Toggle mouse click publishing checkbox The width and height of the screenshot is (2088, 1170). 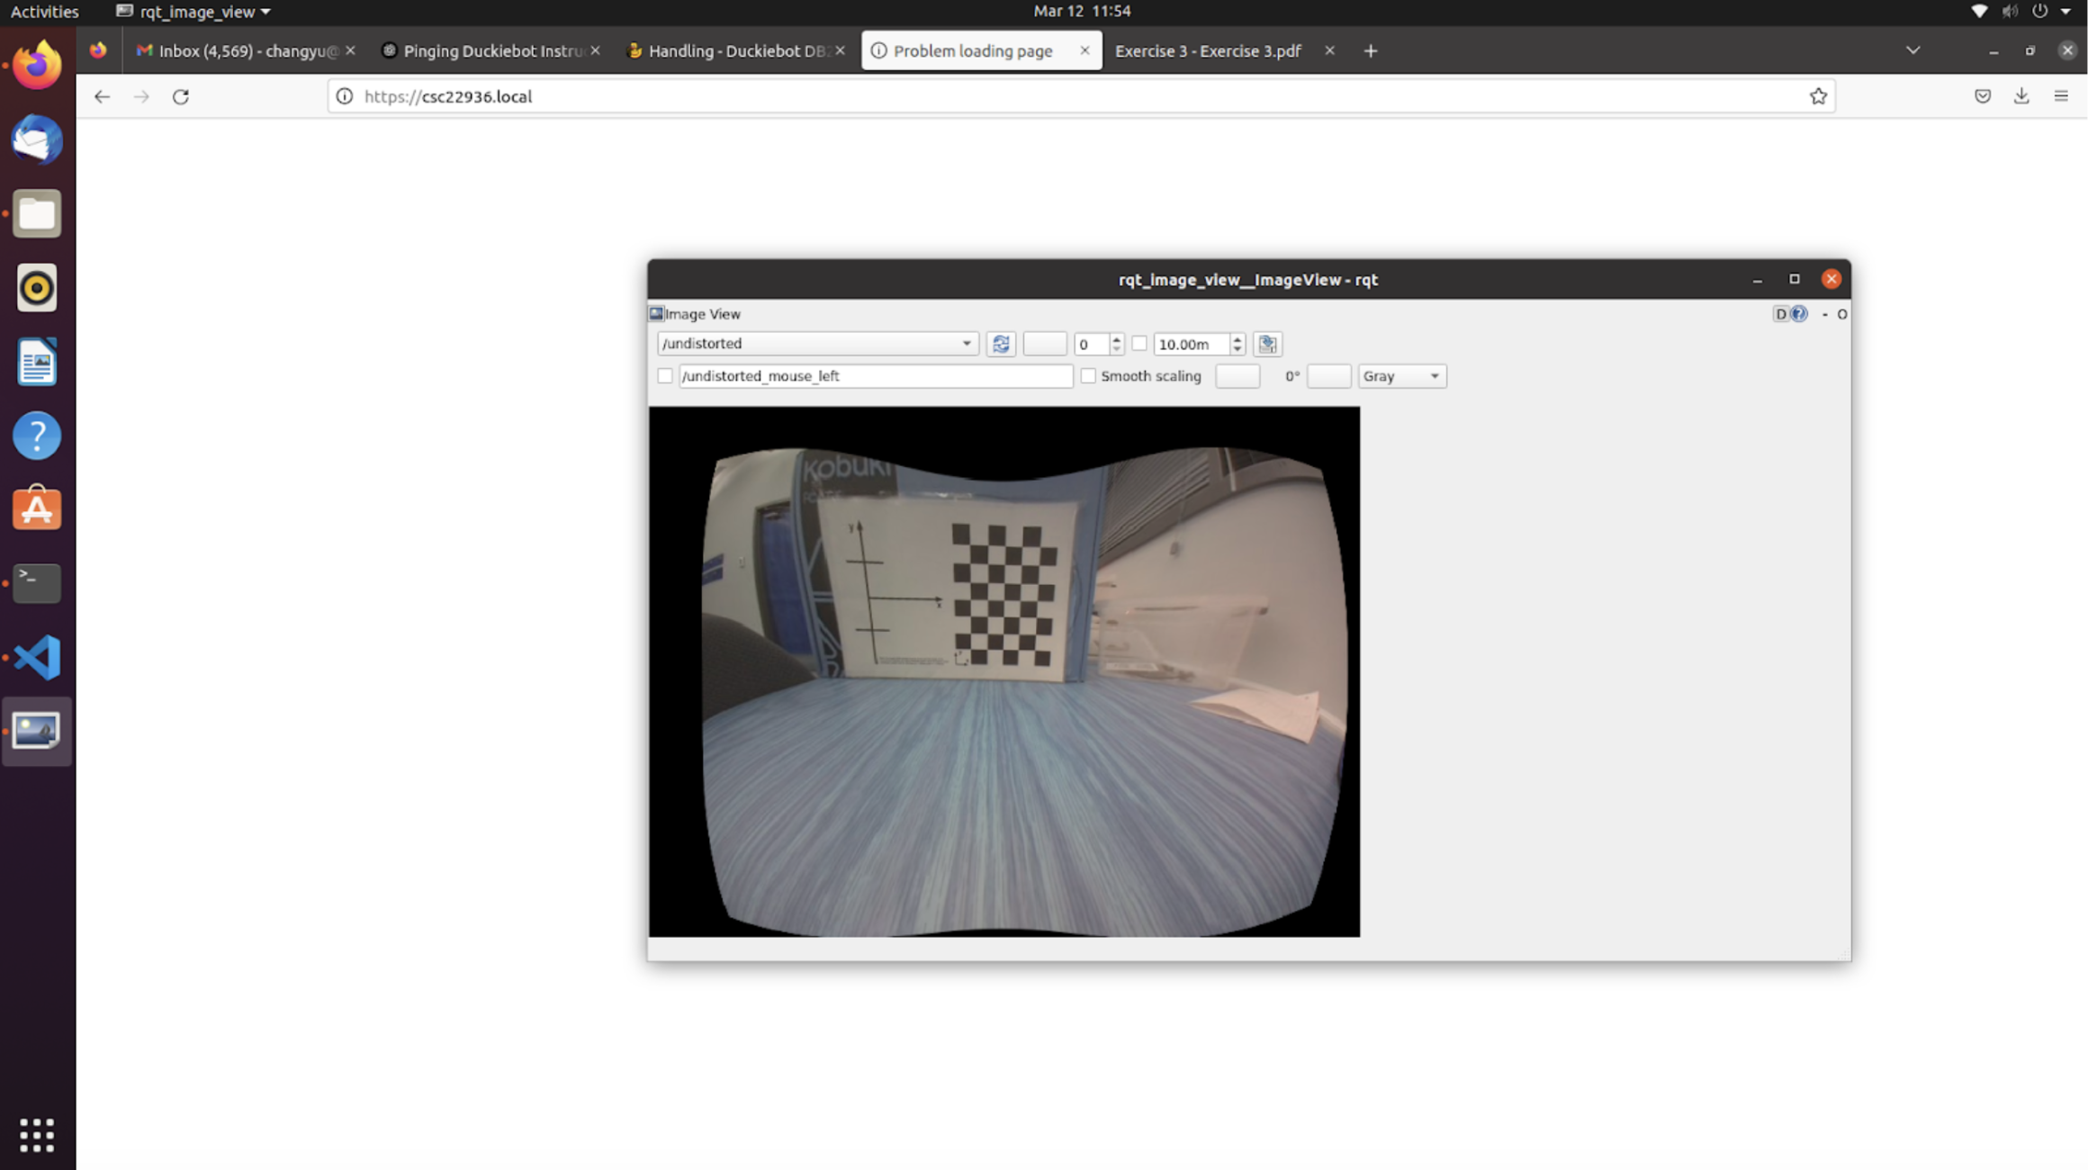[665, 376]
